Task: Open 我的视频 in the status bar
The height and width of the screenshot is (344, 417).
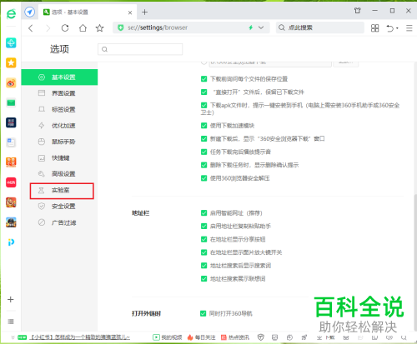Action: (x=168, y=337)
